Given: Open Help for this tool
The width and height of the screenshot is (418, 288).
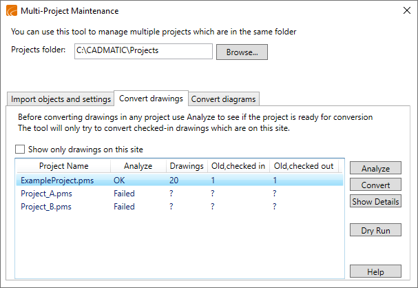Looking at the screenshot, I should pyautogui.click(x=375, y=271).
